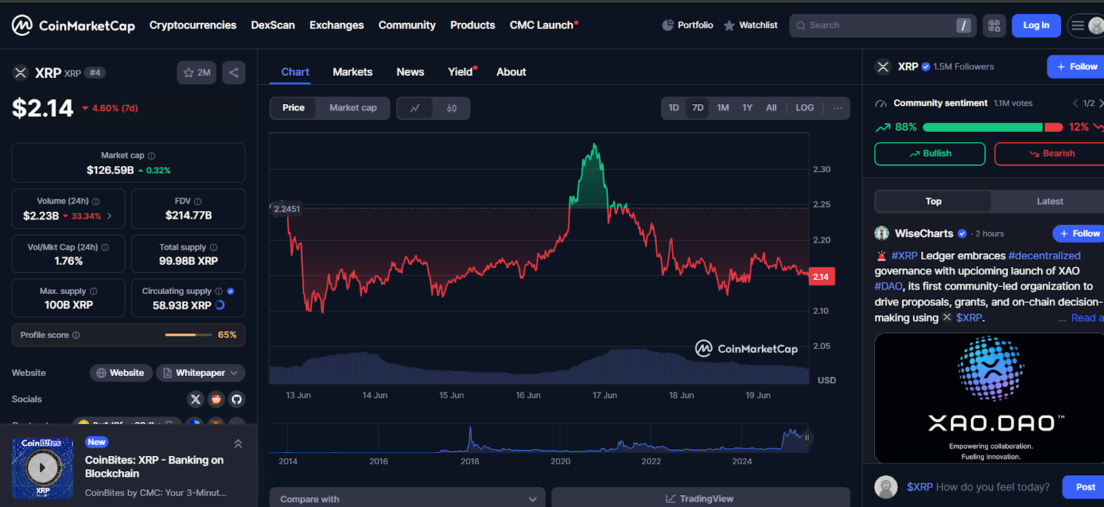Follow XRP community account
Image resolution: width=1104 pixels, height=507 pixels.
pos(1076,67)
